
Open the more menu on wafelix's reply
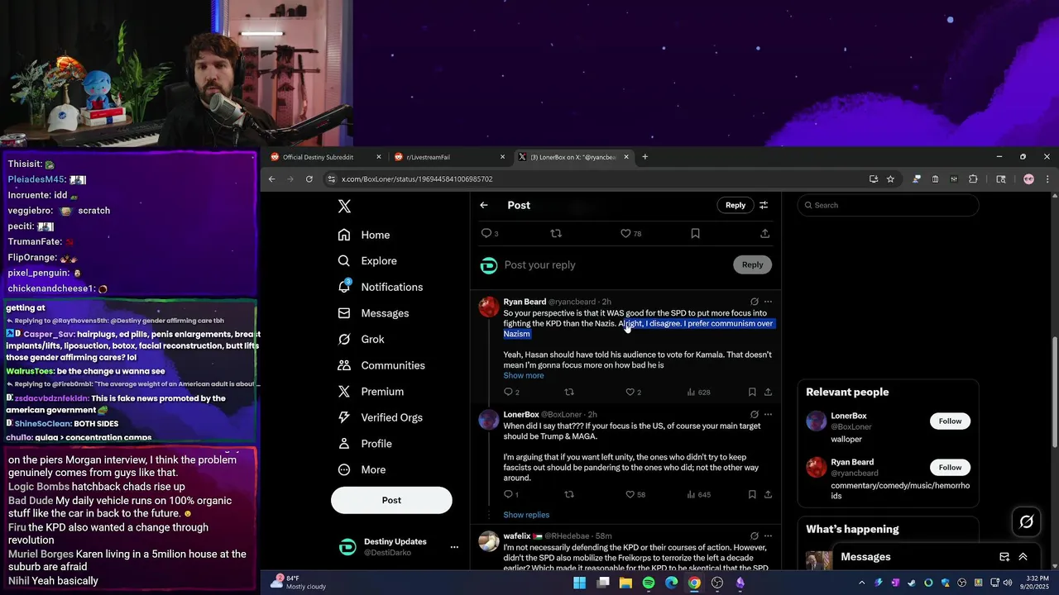(768, 535)
